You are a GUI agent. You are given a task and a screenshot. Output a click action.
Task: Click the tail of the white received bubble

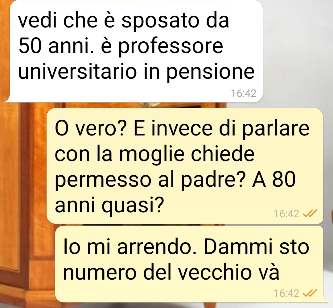click(x=8, y=99)
